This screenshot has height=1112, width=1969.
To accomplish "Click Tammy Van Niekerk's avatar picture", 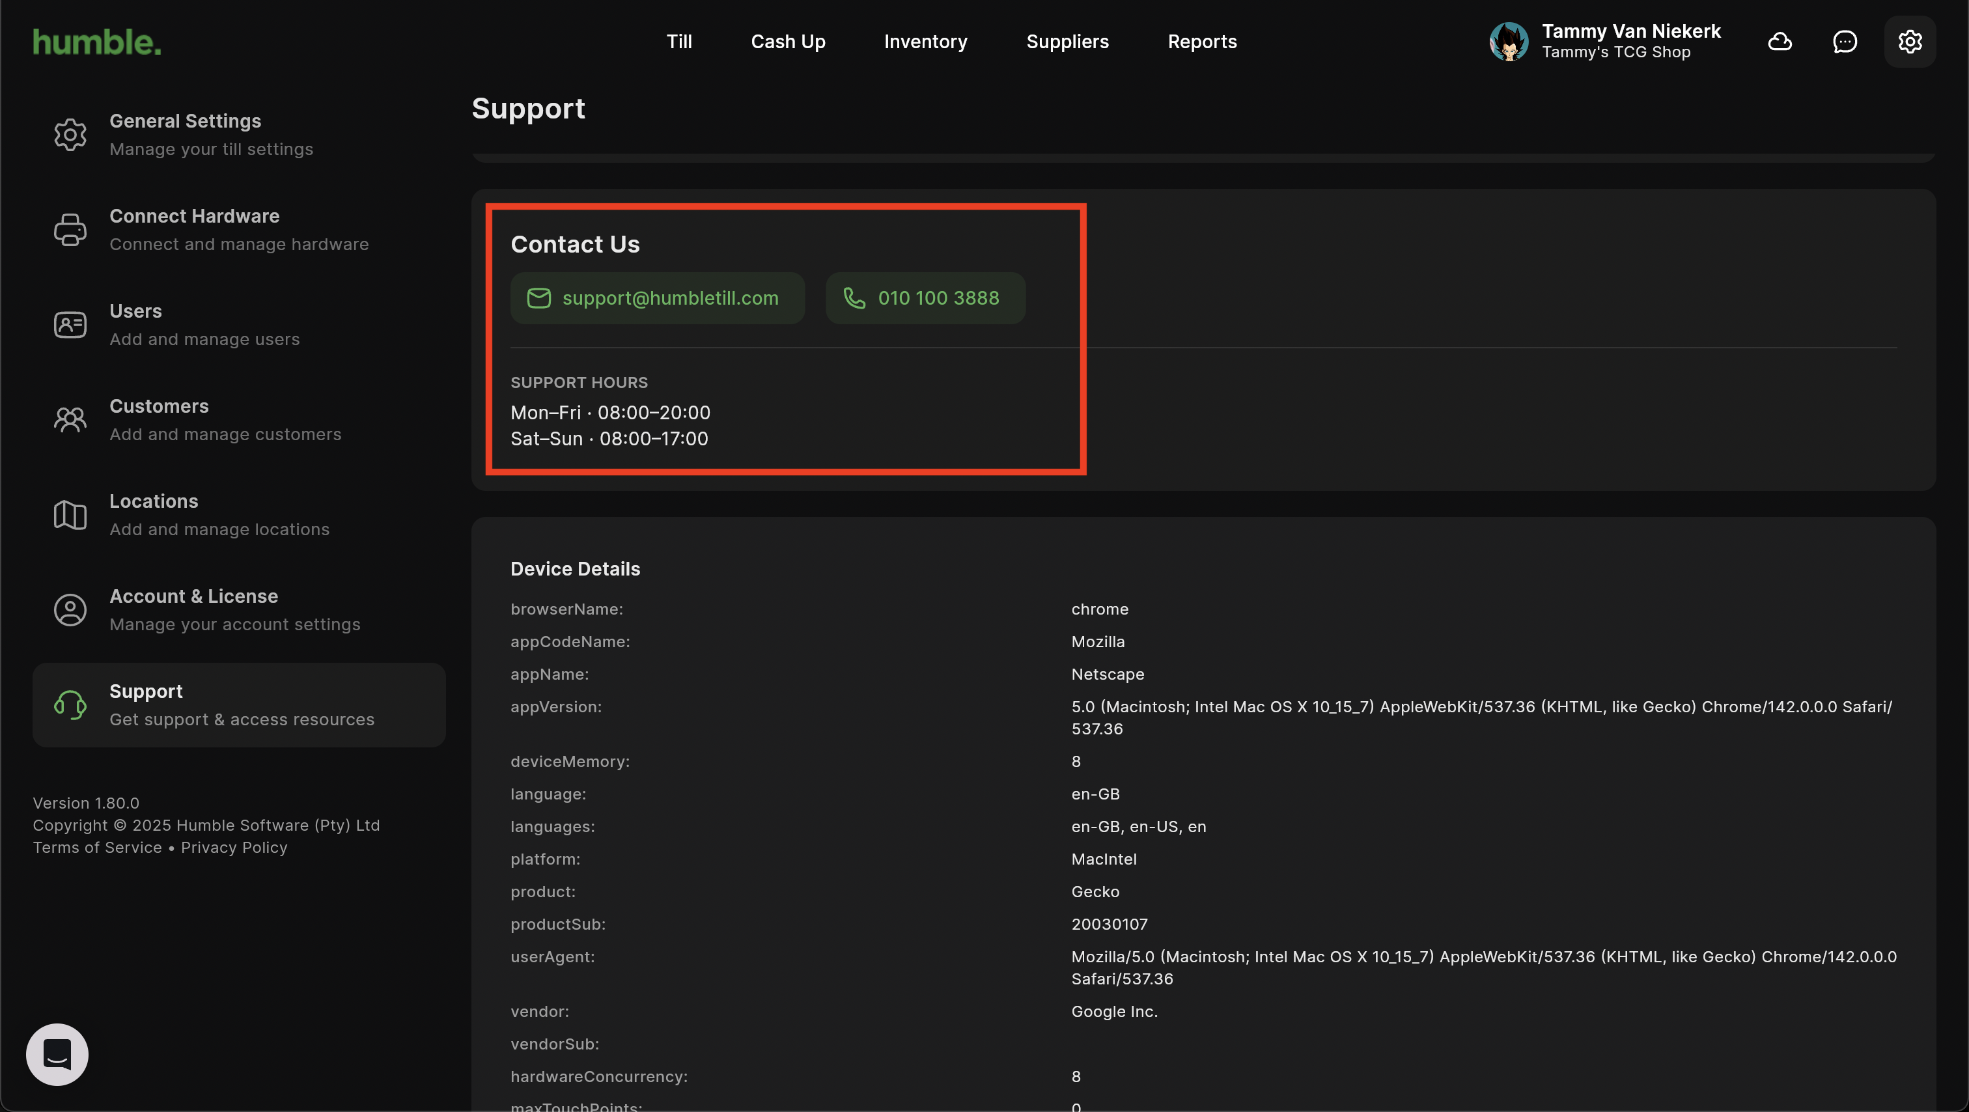I will [x=1508, y=41].
